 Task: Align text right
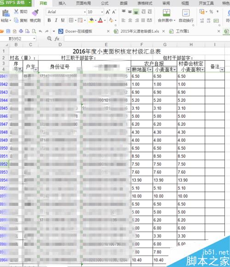coord(137,20)
